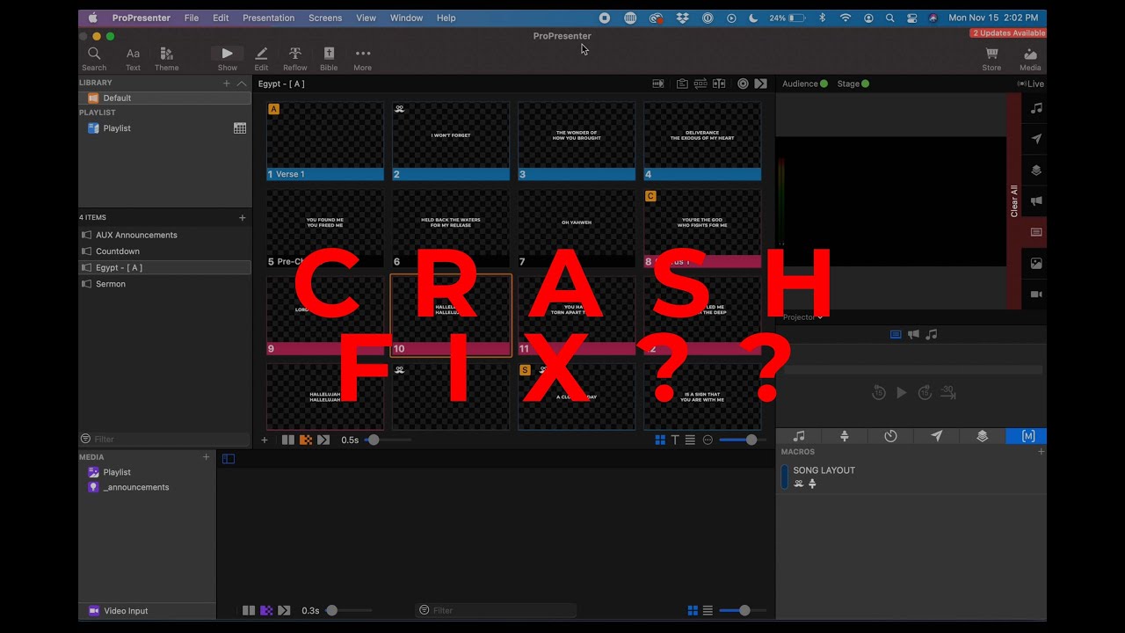Viewport: 1125px width, 633px height.
Task: Click slide 1 Verse 1 thumbnail
Action: click(325, 141)
